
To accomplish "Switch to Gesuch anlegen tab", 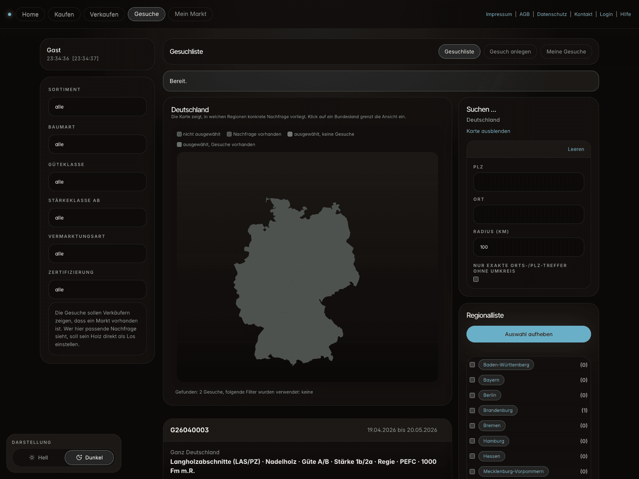I will [x=510, y=51].
